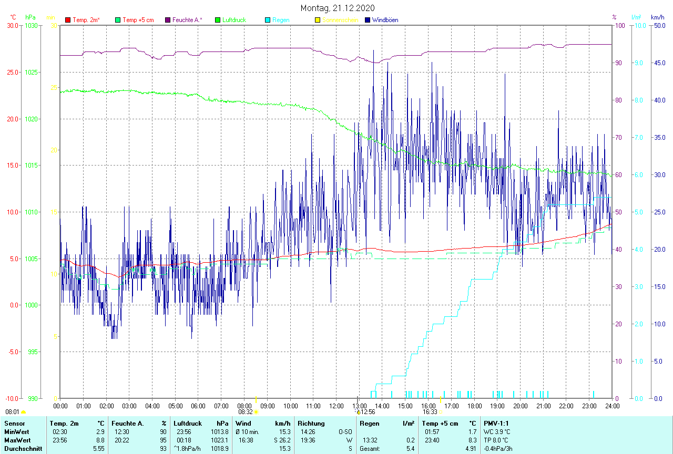Screen dimensions: 673x454
Task: Click the bright green Luftdruck legend swatch
Action: coord(218,20)
